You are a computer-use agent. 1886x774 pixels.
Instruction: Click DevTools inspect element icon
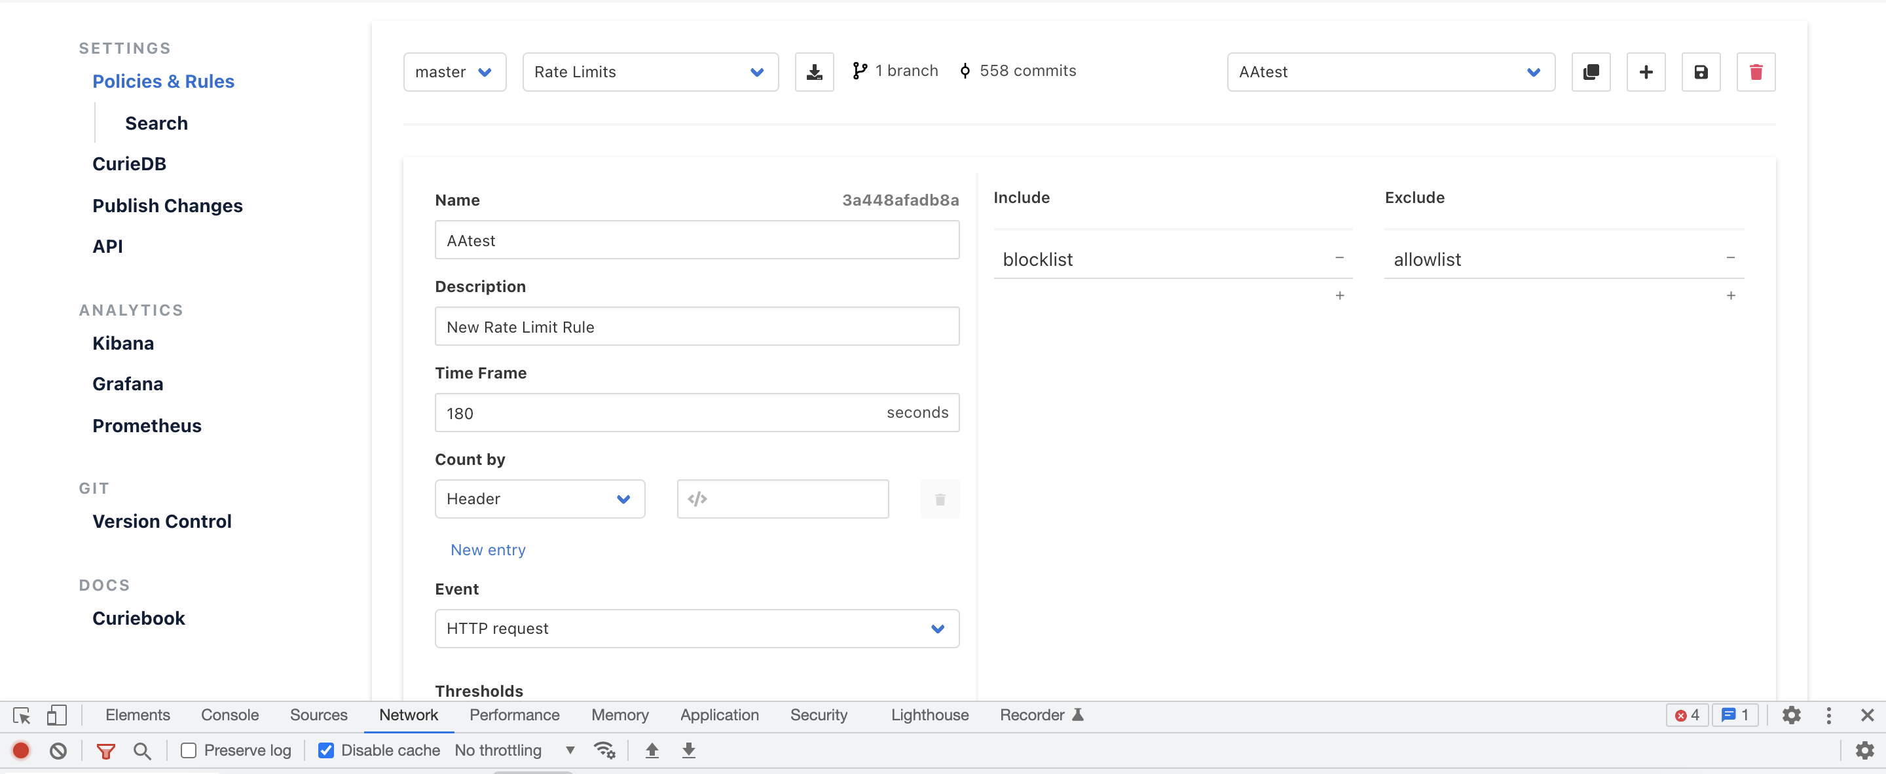21,714
